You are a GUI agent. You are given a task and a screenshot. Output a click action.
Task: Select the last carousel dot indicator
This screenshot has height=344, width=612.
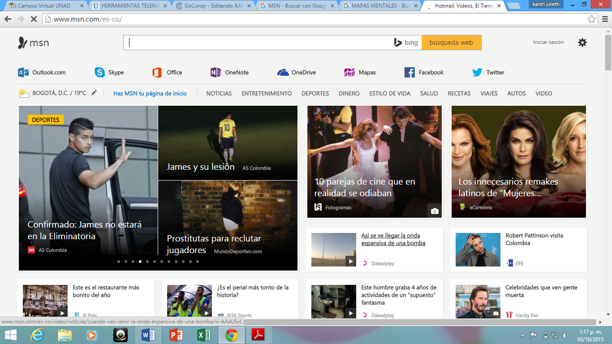(x=198, y=262)
